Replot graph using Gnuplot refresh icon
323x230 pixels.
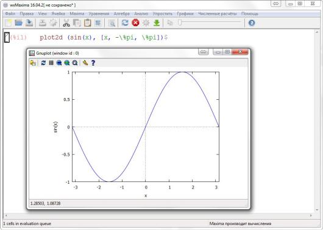tap(43, 63)
